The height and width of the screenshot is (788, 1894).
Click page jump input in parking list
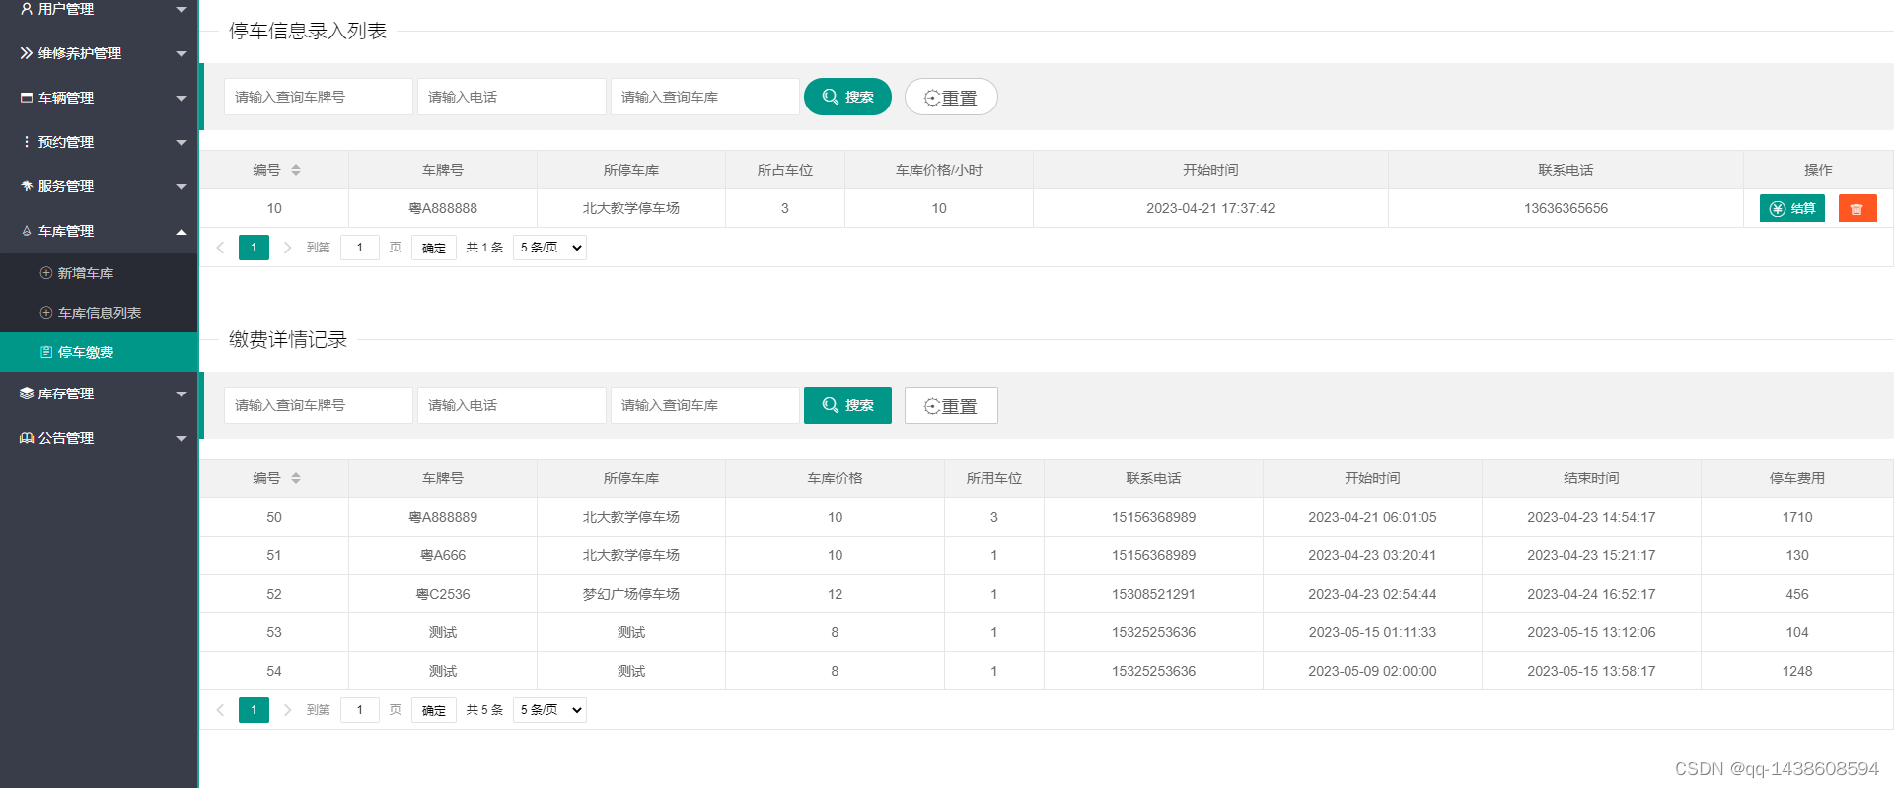[x=360, y=248]
